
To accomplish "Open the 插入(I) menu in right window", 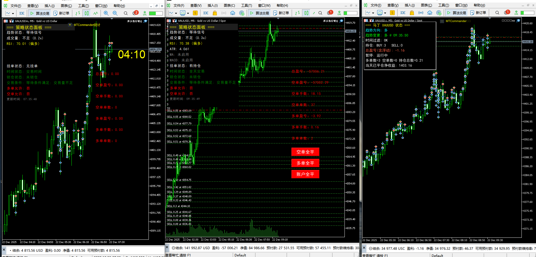I will pos(410,5).
